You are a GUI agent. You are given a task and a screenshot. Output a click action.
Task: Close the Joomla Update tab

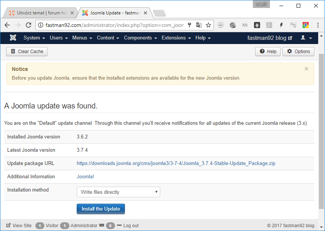click(145, 13)
